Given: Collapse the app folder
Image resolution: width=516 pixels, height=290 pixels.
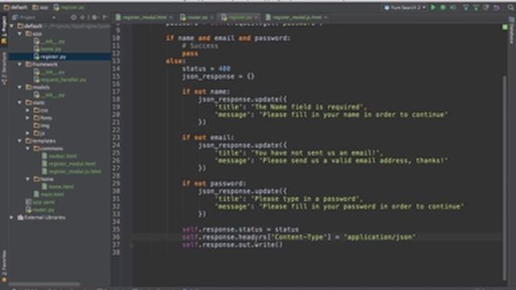Looking at the screenshot, I should coord(19,34).
